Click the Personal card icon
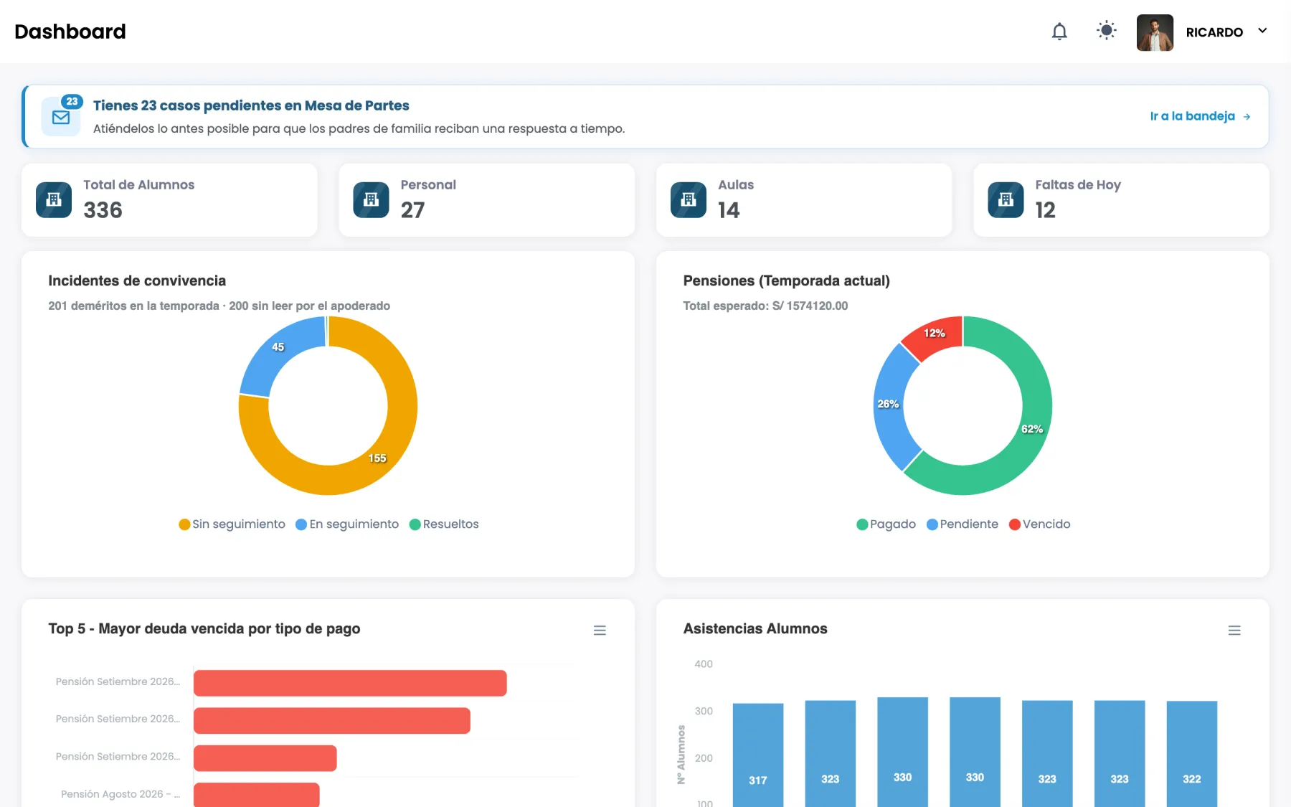The width and height of the screenshot is (1291, 807). (371, 200)
